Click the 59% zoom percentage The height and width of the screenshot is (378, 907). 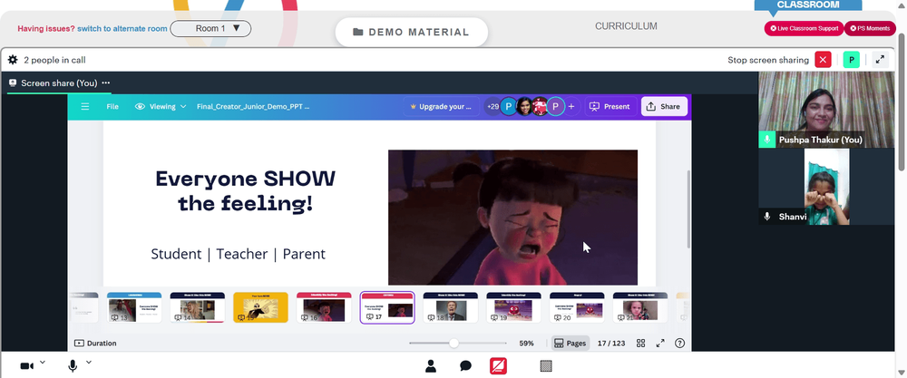click(526, 344)
